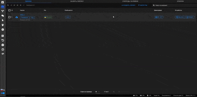Check the checkbox for row 1
This screenshot has height=97, width=197.
[9, 17]
